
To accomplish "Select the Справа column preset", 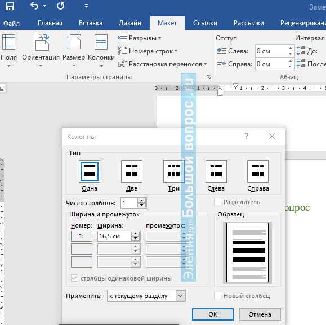I will (258, 176).
